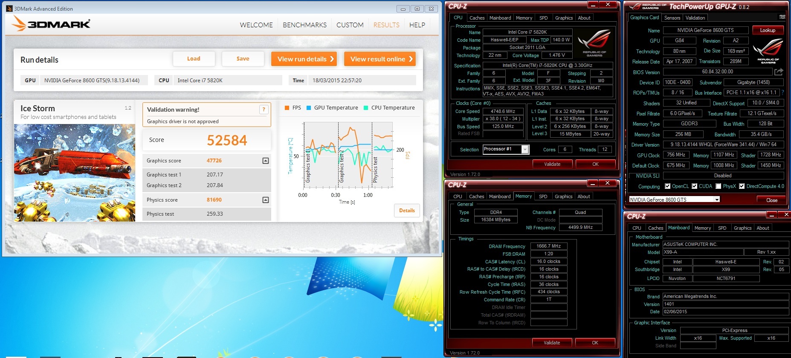Click the Core Speed value 4748.6 MHz
Image resolution: width=791 pixels, height=358 pixels.
(502, 111)
